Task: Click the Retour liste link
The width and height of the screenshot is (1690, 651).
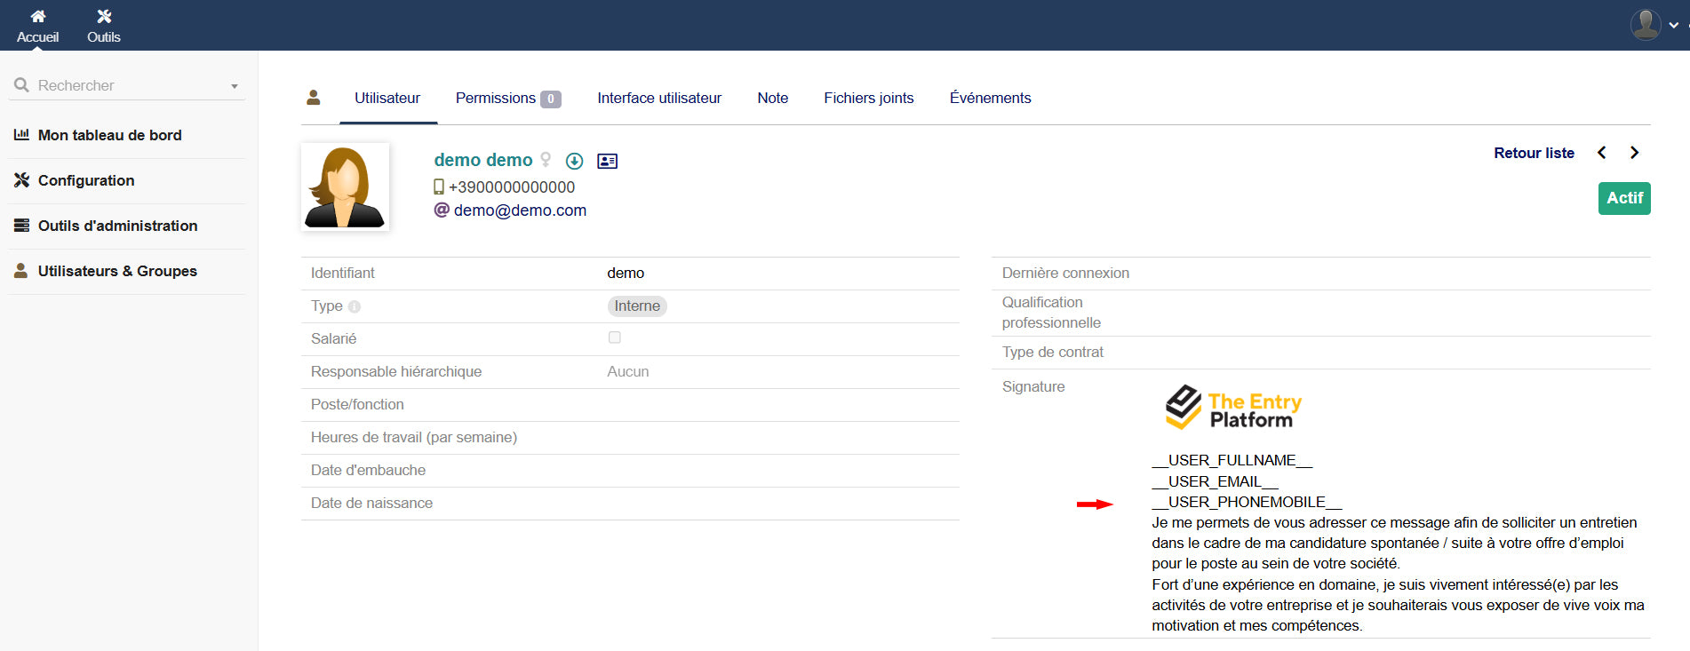Action: coord(1534,153)
